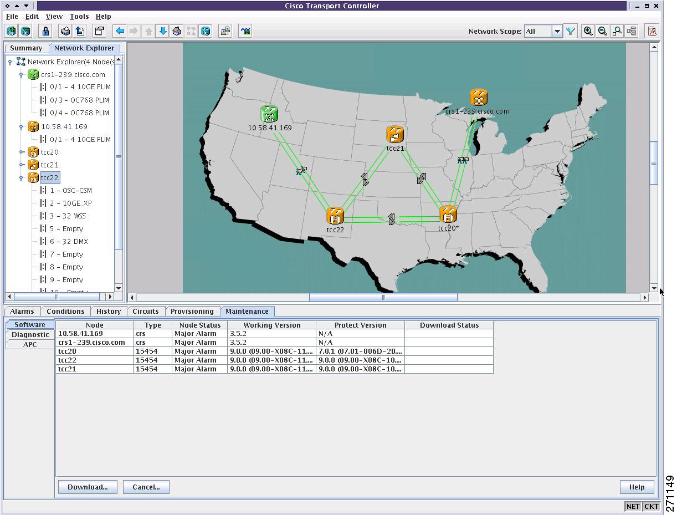Open the Diagnostic subtab
Screen dimensions: 677x515
[30, 335]
